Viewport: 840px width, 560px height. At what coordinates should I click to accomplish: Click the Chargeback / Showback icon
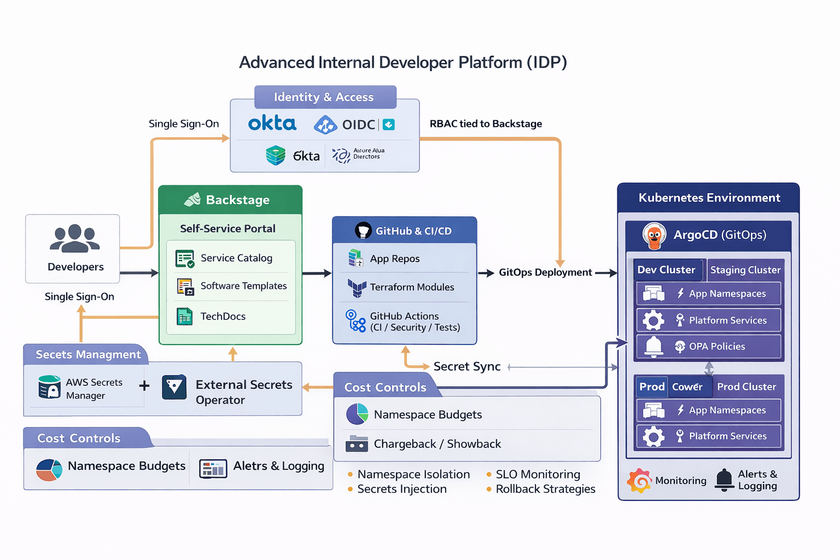[357, 444]
